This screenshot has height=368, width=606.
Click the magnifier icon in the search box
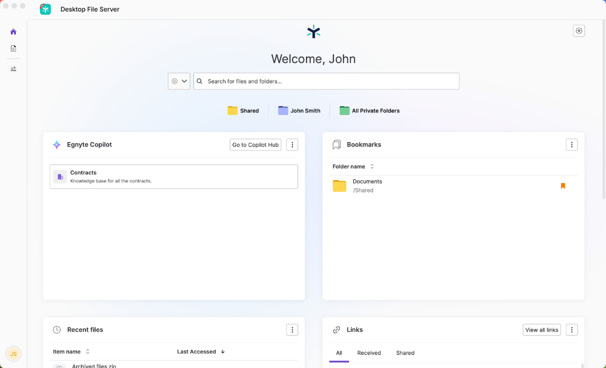coord(199,81)
